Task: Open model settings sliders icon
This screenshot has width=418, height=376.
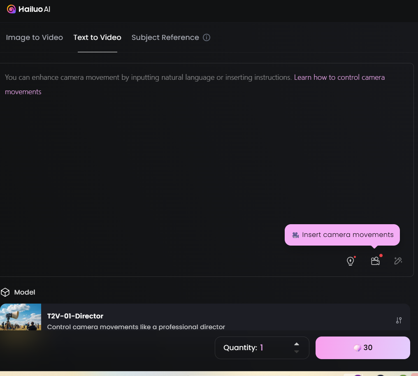Action: click(x=399, y=320)
